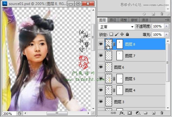Click document scroll left arrow

tap(25, 113)
